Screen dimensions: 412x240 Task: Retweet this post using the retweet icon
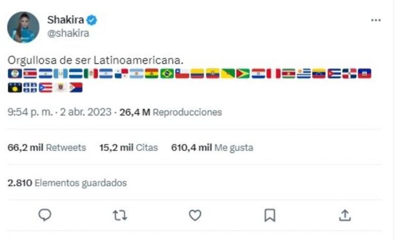[119, 215]
